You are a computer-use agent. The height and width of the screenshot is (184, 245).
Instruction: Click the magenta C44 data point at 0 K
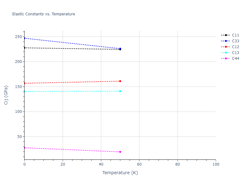click(24, 148)
